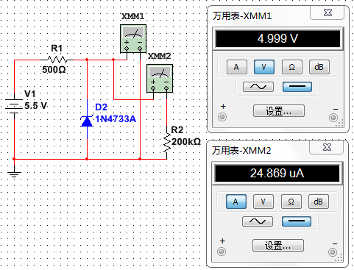
Task: Switch XMM1 to AC sine wave mode
Action: pyautogui.click(x=258, y=87)
